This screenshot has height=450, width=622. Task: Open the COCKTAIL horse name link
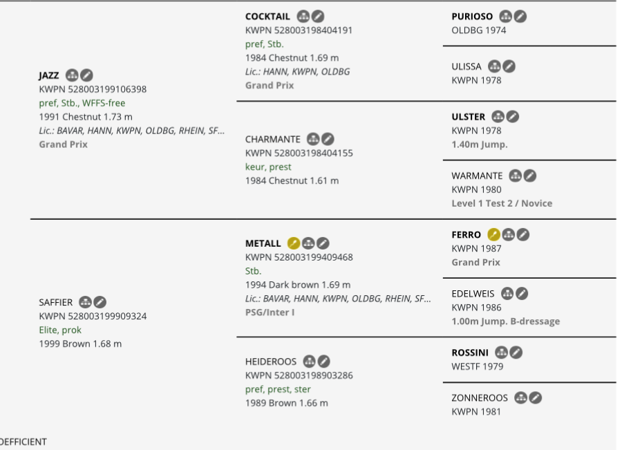pyautogui.click(x=267, y=17)
